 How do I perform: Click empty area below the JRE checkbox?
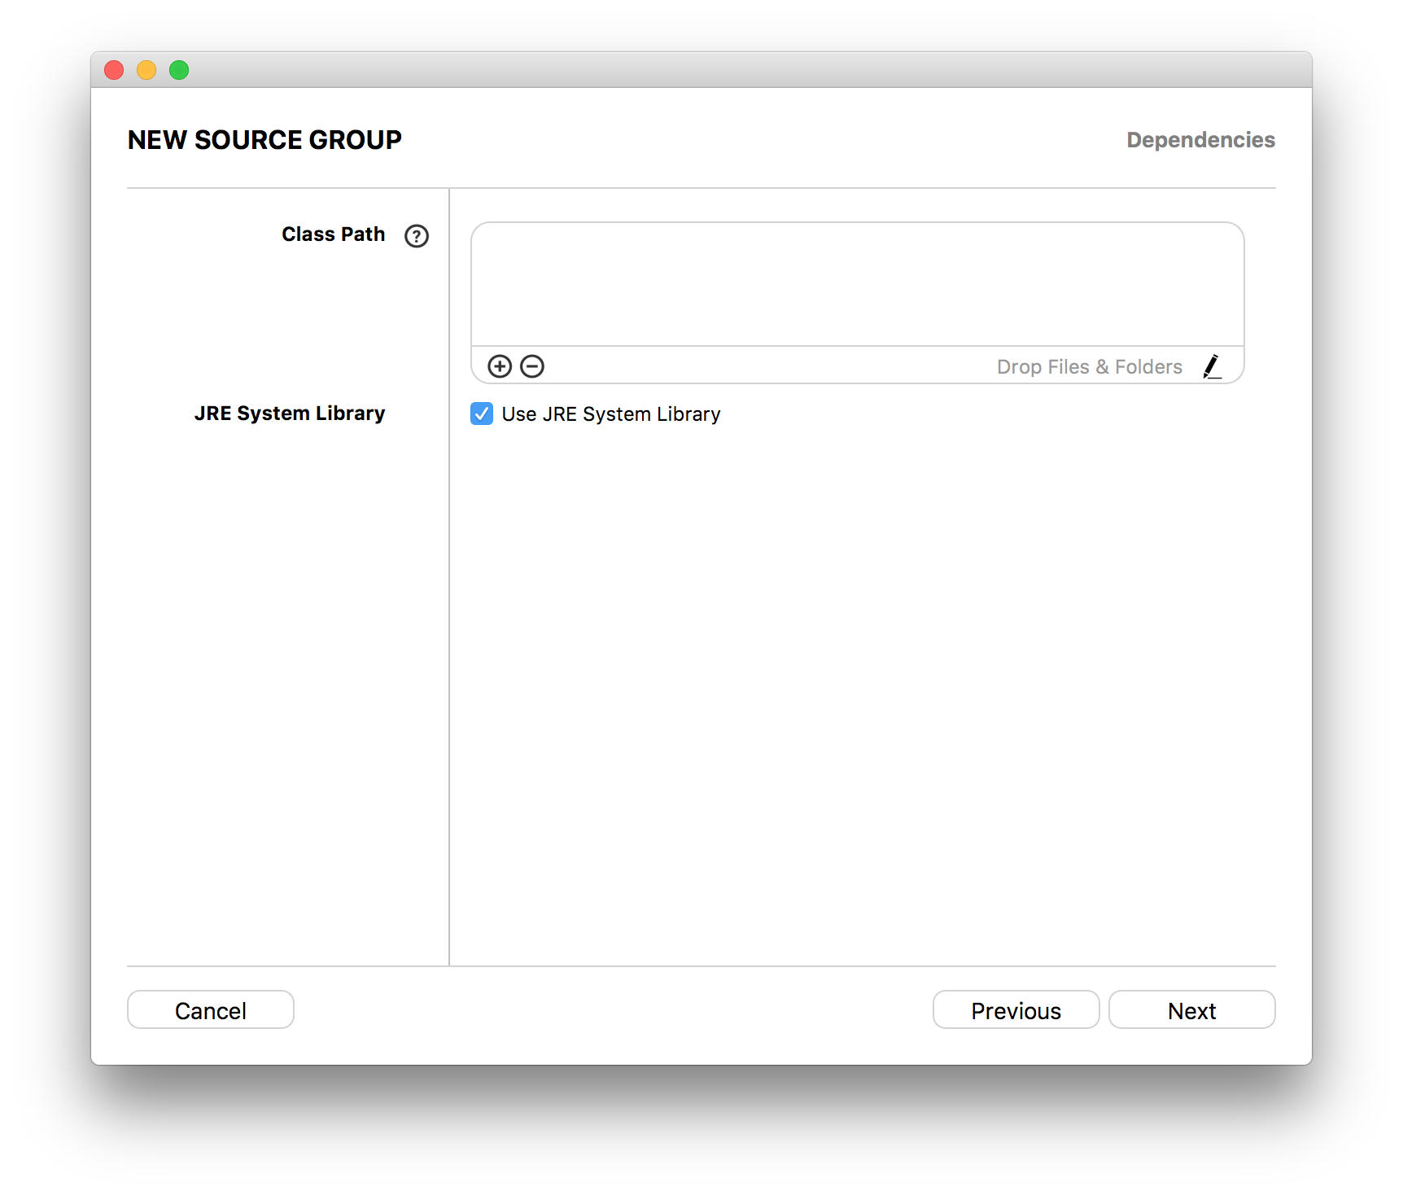pyautogui.click(x=863, y=692)
